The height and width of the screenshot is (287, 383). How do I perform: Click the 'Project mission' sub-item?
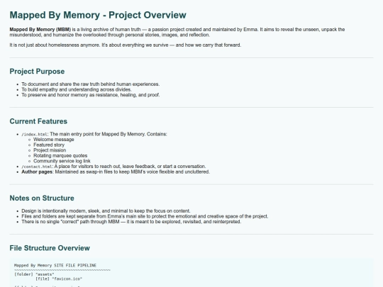coord(50,150)
